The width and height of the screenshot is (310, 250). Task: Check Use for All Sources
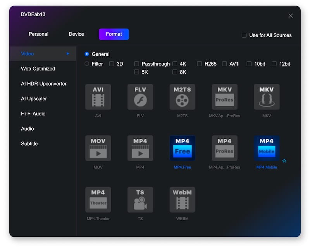tap(244, 35)
